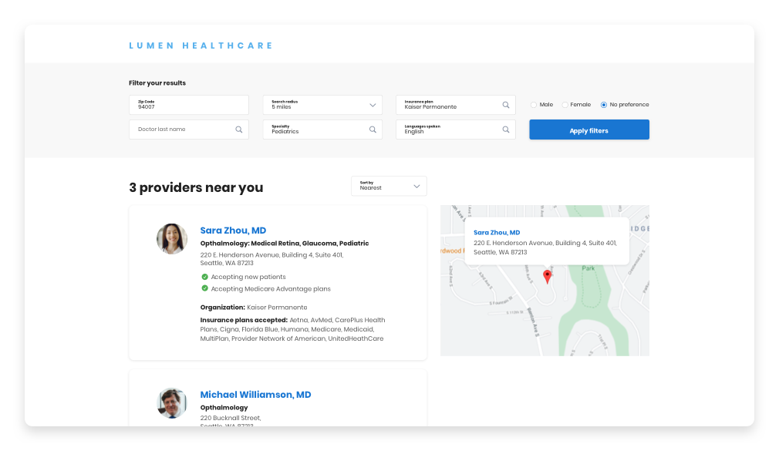The width and height of the screenshot is (779, 451).
Task: Click Sara Zhou's profile photo
Action: 172,239
